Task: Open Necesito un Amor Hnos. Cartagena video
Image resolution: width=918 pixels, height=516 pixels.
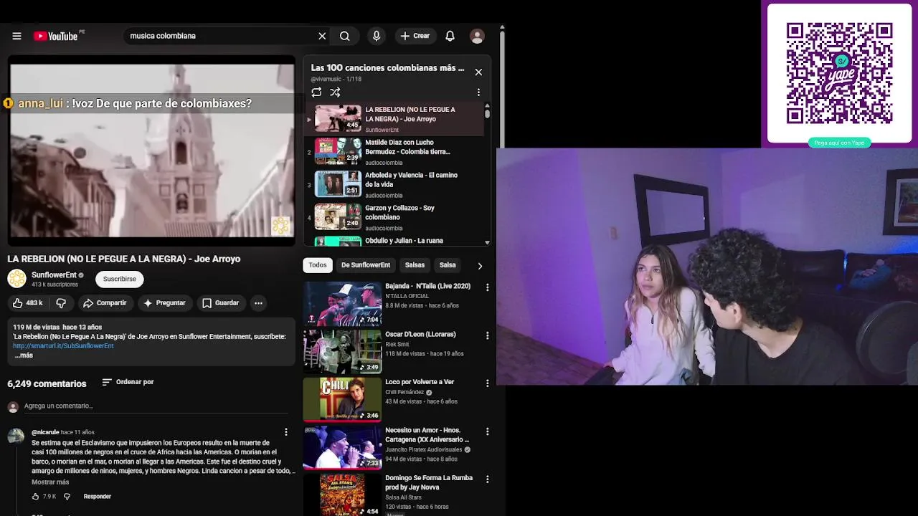Action: point(427,434)
